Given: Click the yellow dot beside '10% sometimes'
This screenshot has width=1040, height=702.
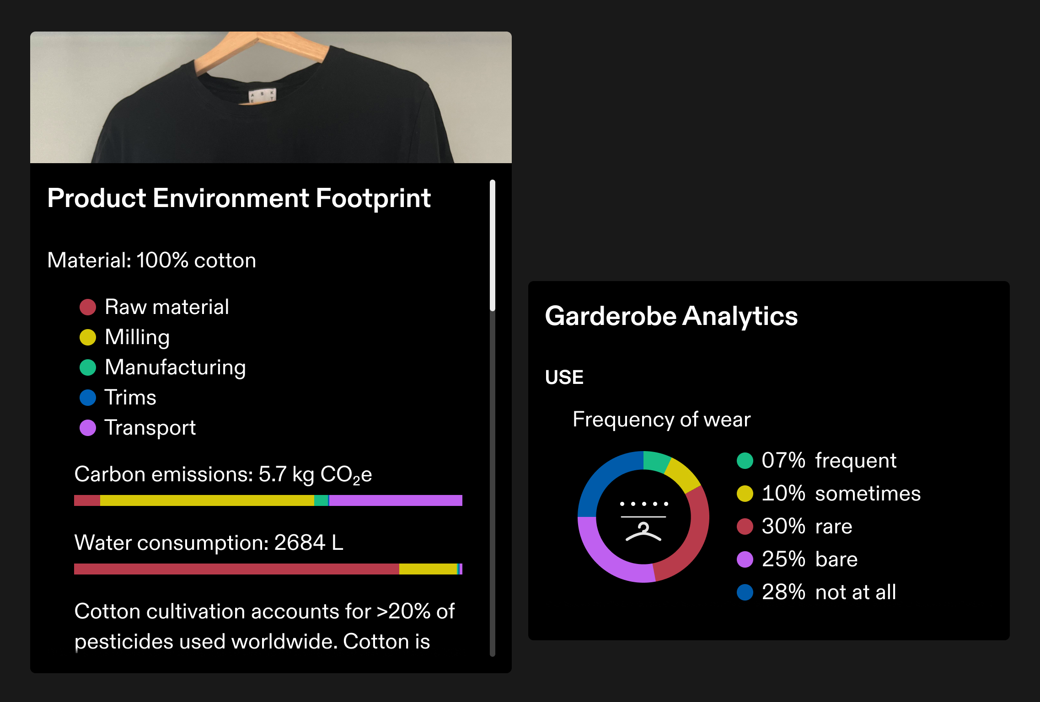Looking at the screenshot, I should [745, 494].
